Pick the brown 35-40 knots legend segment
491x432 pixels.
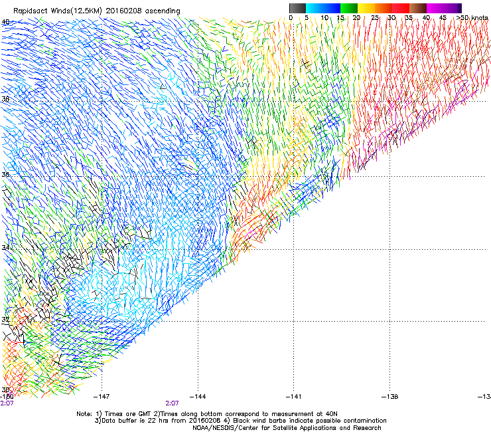tap(418, 8)
